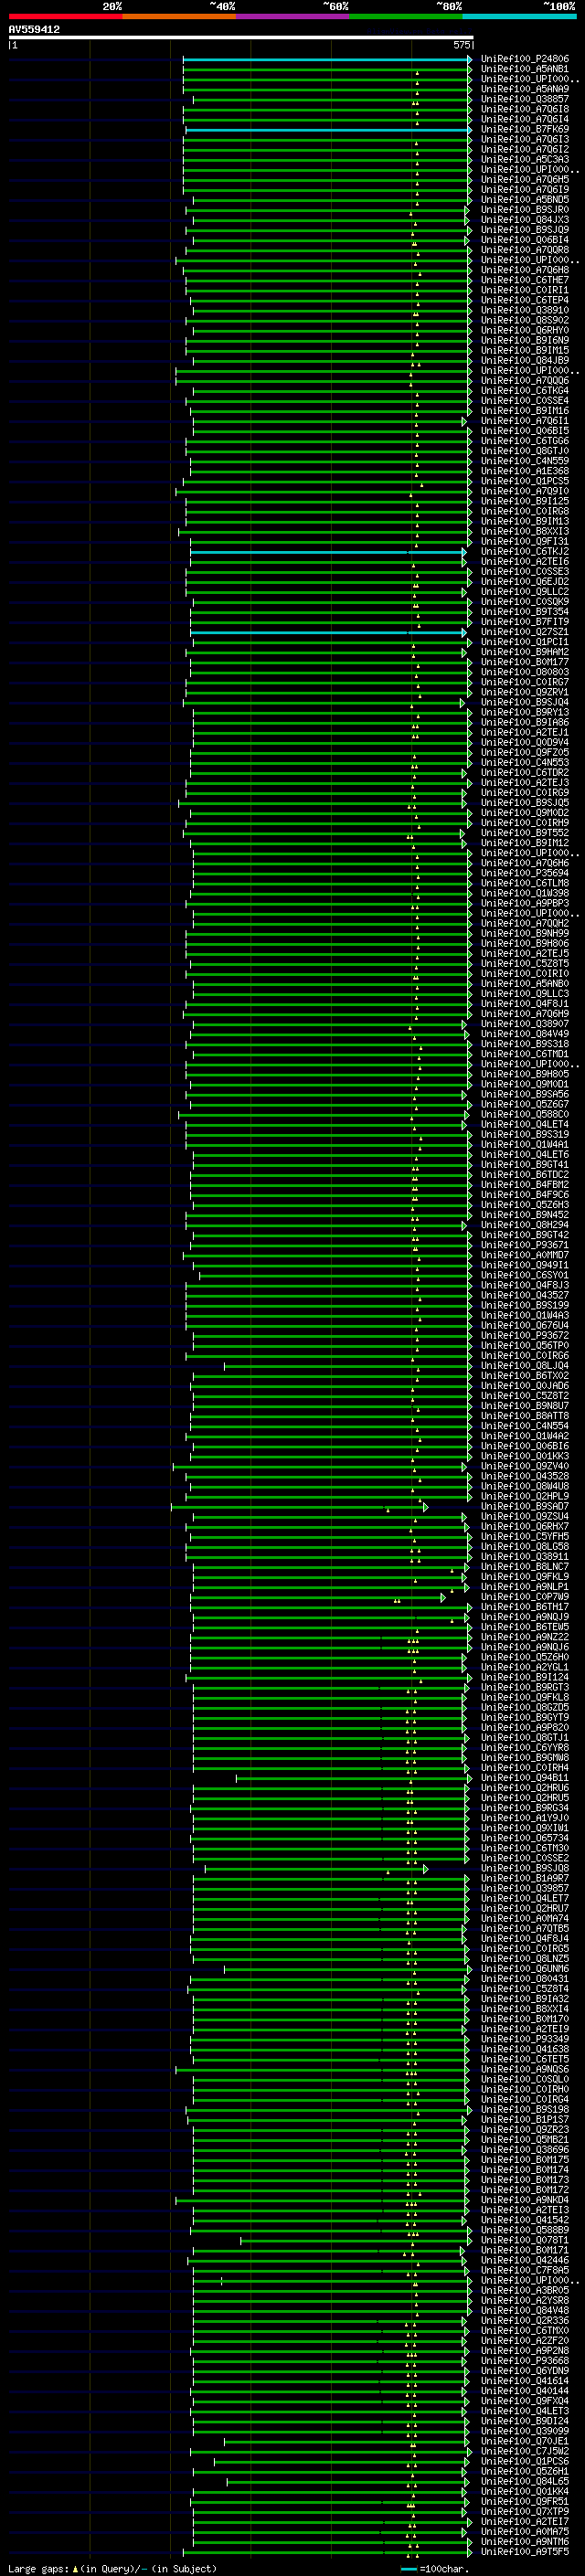
Task: Select the UniRef100_B9S318 label
Action: [525, 1044]
